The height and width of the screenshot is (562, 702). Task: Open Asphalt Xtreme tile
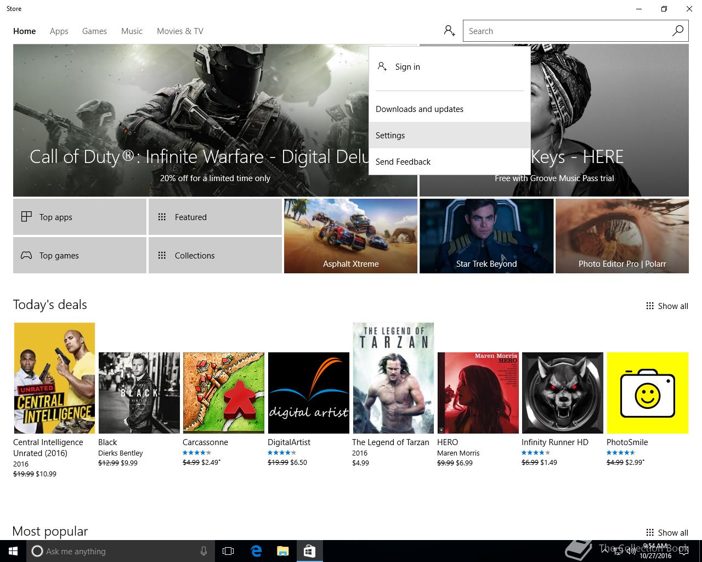pos(350,236)
